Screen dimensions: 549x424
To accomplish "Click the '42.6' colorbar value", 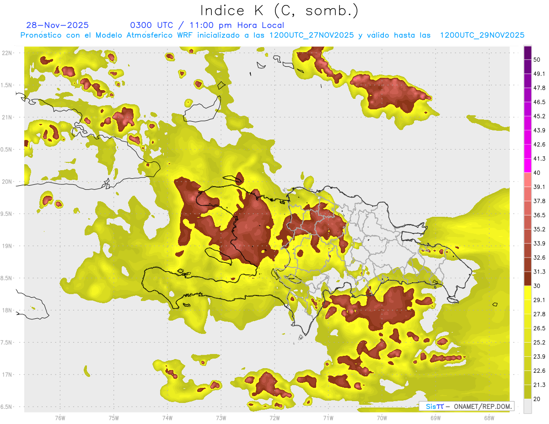I will [x=539, y=145].
